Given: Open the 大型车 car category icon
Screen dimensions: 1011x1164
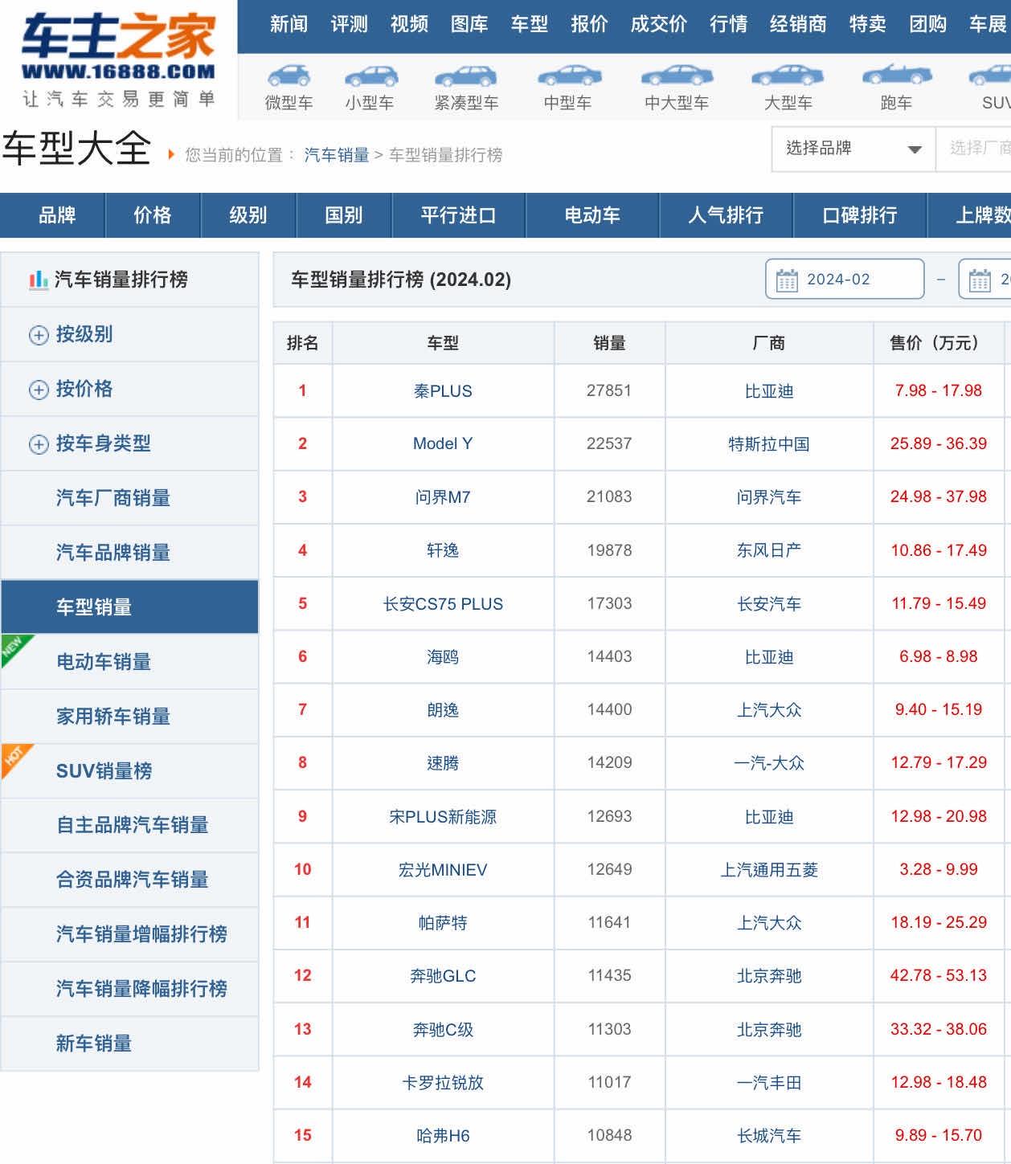Looking at the screenshot, I should (788, 77).
